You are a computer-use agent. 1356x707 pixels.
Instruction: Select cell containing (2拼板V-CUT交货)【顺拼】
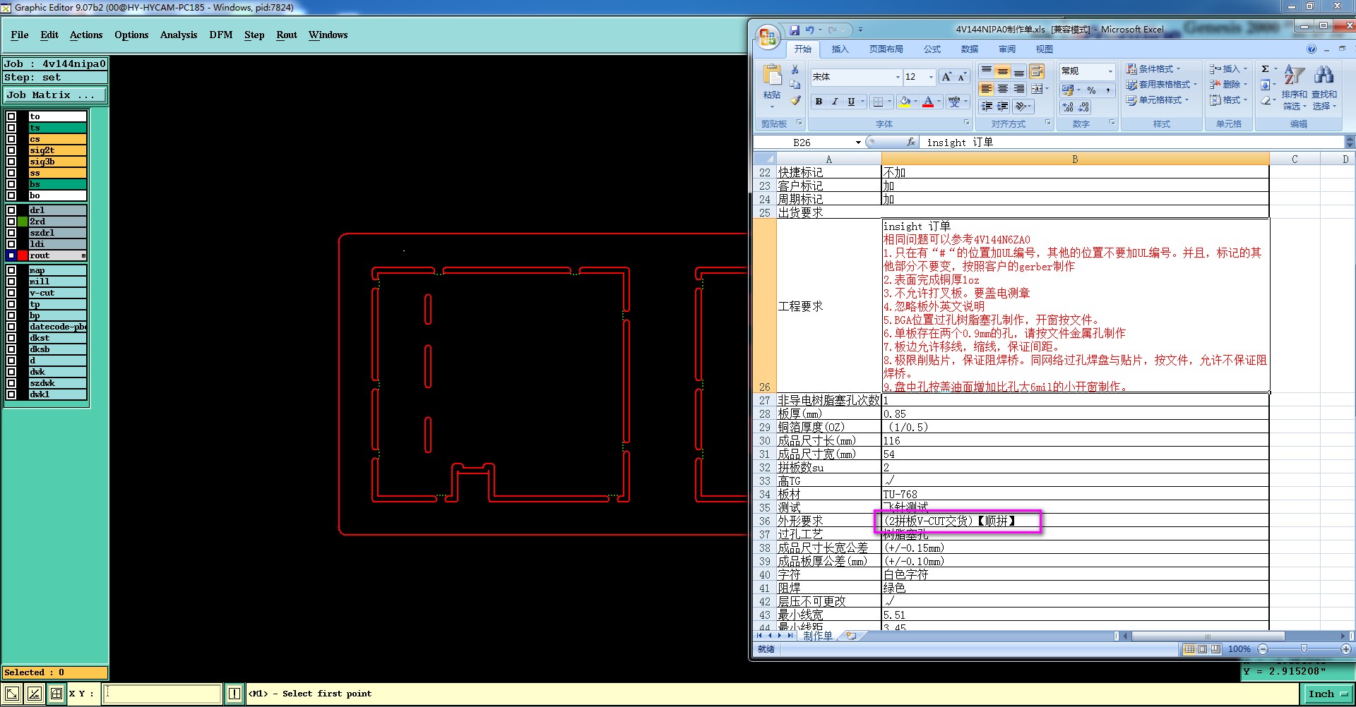[x=1074, y=521]
